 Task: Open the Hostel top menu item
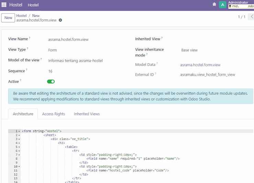coord(33,5)
